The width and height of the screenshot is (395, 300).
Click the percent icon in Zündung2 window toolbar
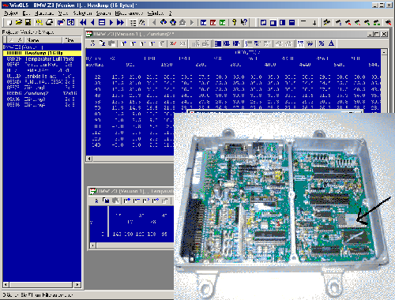[x=322, y=43]
